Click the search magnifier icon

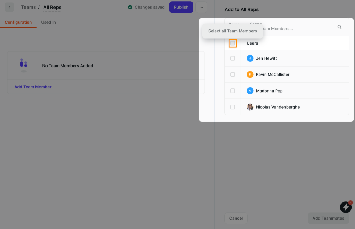(x=339, y=27)
